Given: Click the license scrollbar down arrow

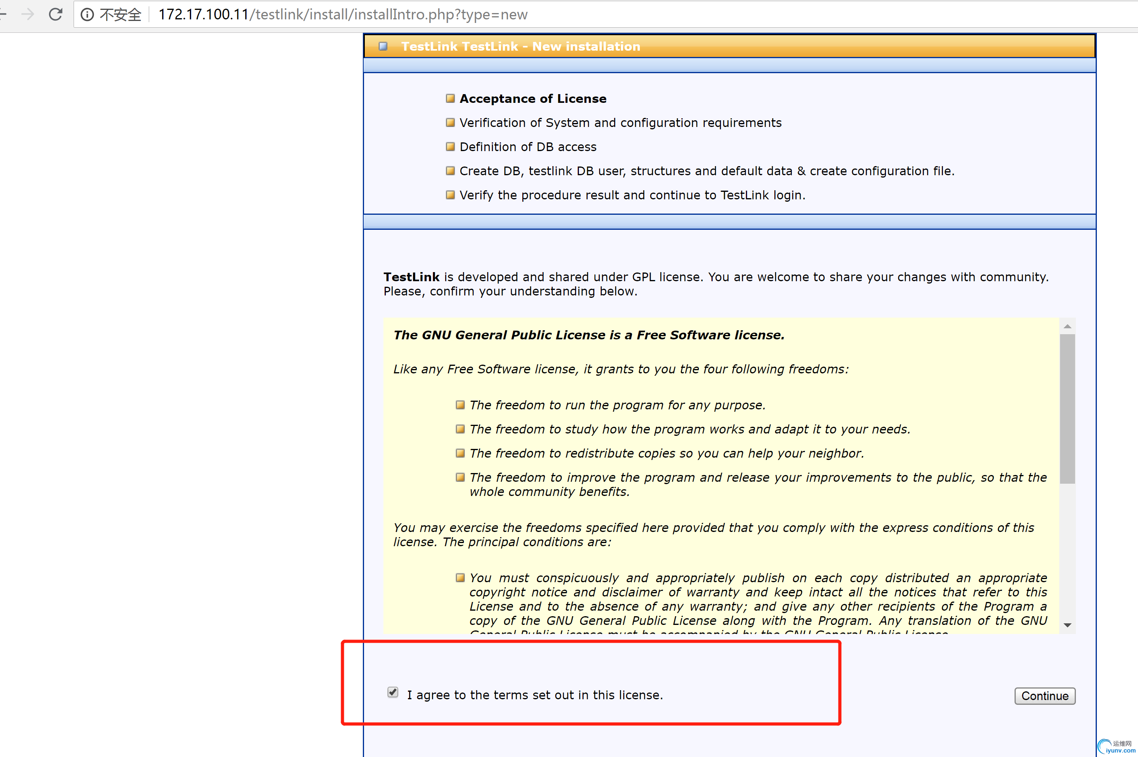Looking at the screenshot, I should click(x=1068, y=625).
